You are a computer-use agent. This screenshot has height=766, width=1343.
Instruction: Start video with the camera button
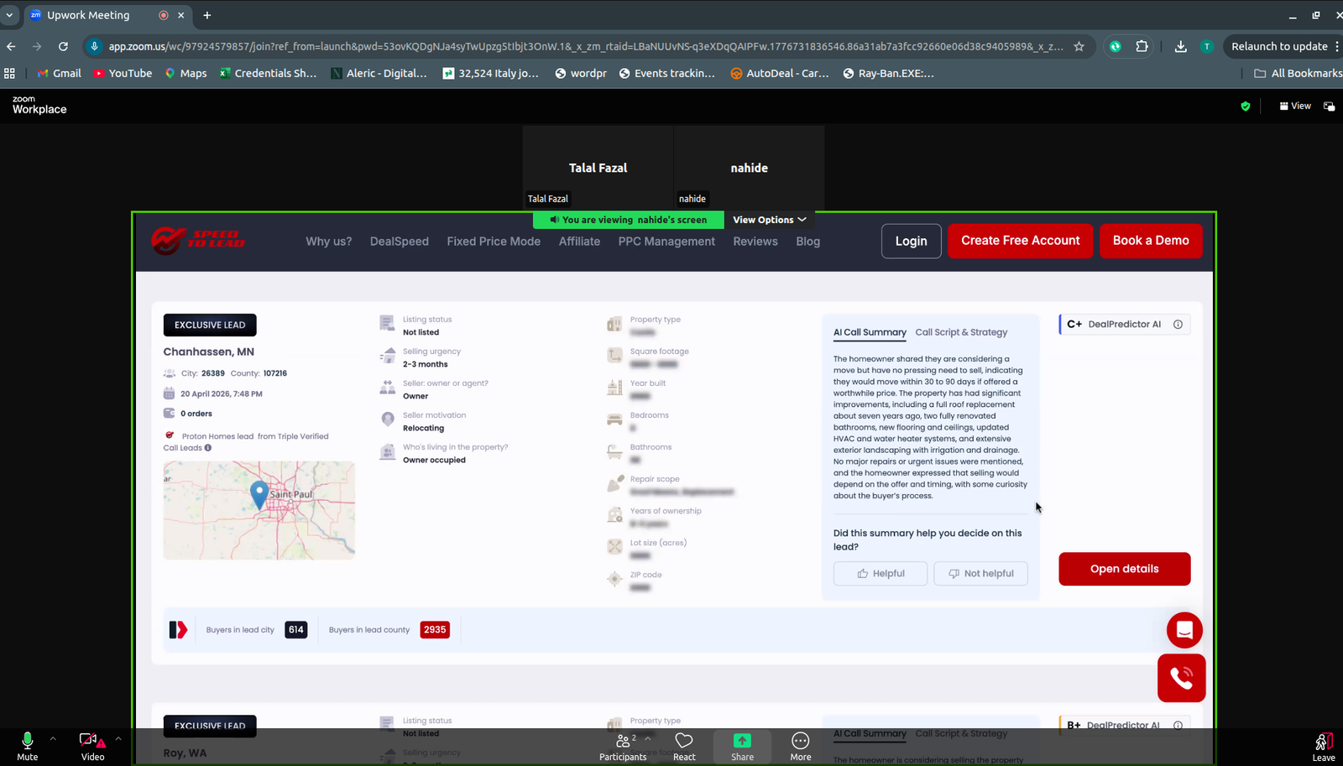pyautogui.click(x=91, y=744)
